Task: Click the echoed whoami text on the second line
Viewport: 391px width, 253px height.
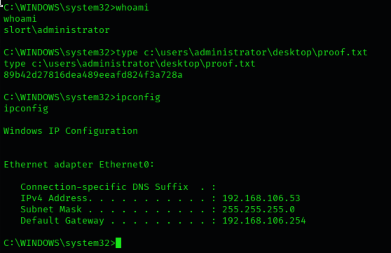Action: point(20,19)
